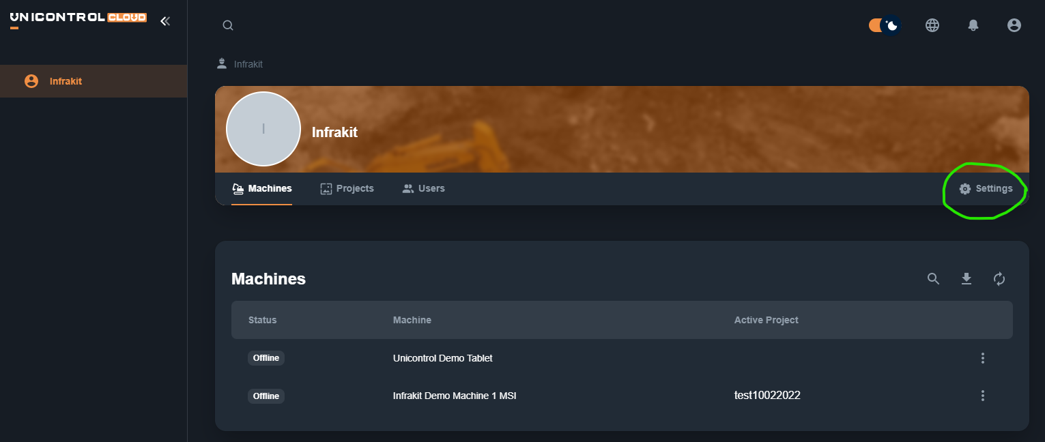The width and height of the screenshot is (1045, 442).
Task: Collapse the sidebar with double chevron
Action: click(x=164, y=21)
